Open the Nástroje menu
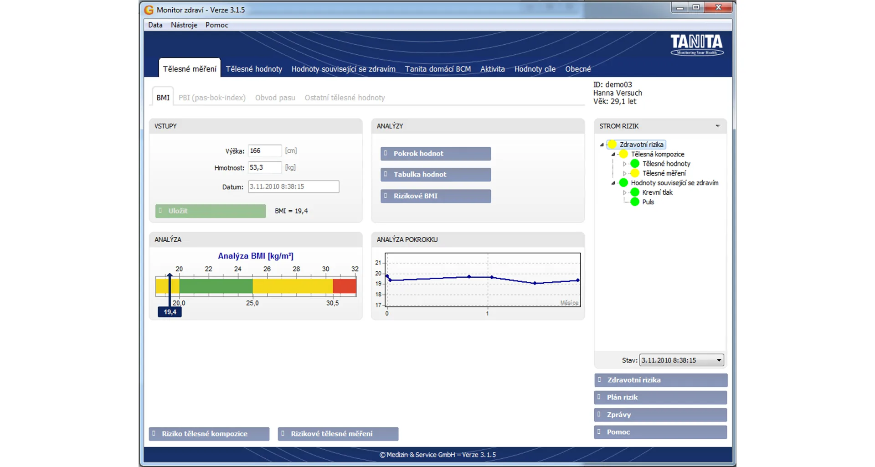Image resolution: width=875 pixels, height=467 pixels. pos(184,25)
